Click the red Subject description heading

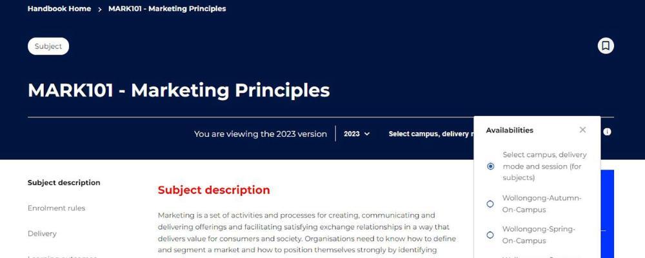tap(213, 190)
